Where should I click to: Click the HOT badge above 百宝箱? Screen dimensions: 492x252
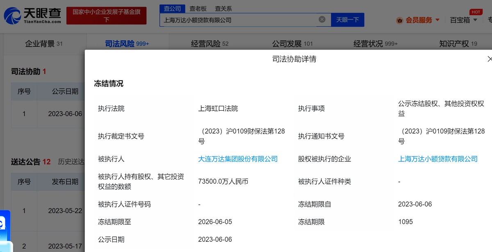pos(476,12)
